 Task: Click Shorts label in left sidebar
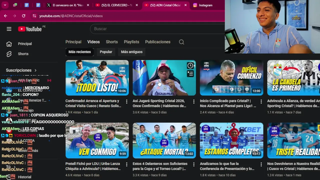[x=23, y=54]
